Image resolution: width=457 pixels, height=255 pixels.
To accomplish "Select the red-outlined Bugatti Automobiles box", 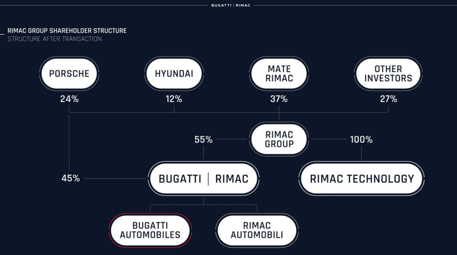I will (150, 230).
